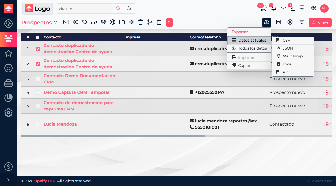Click the Contacto column header

52,37
